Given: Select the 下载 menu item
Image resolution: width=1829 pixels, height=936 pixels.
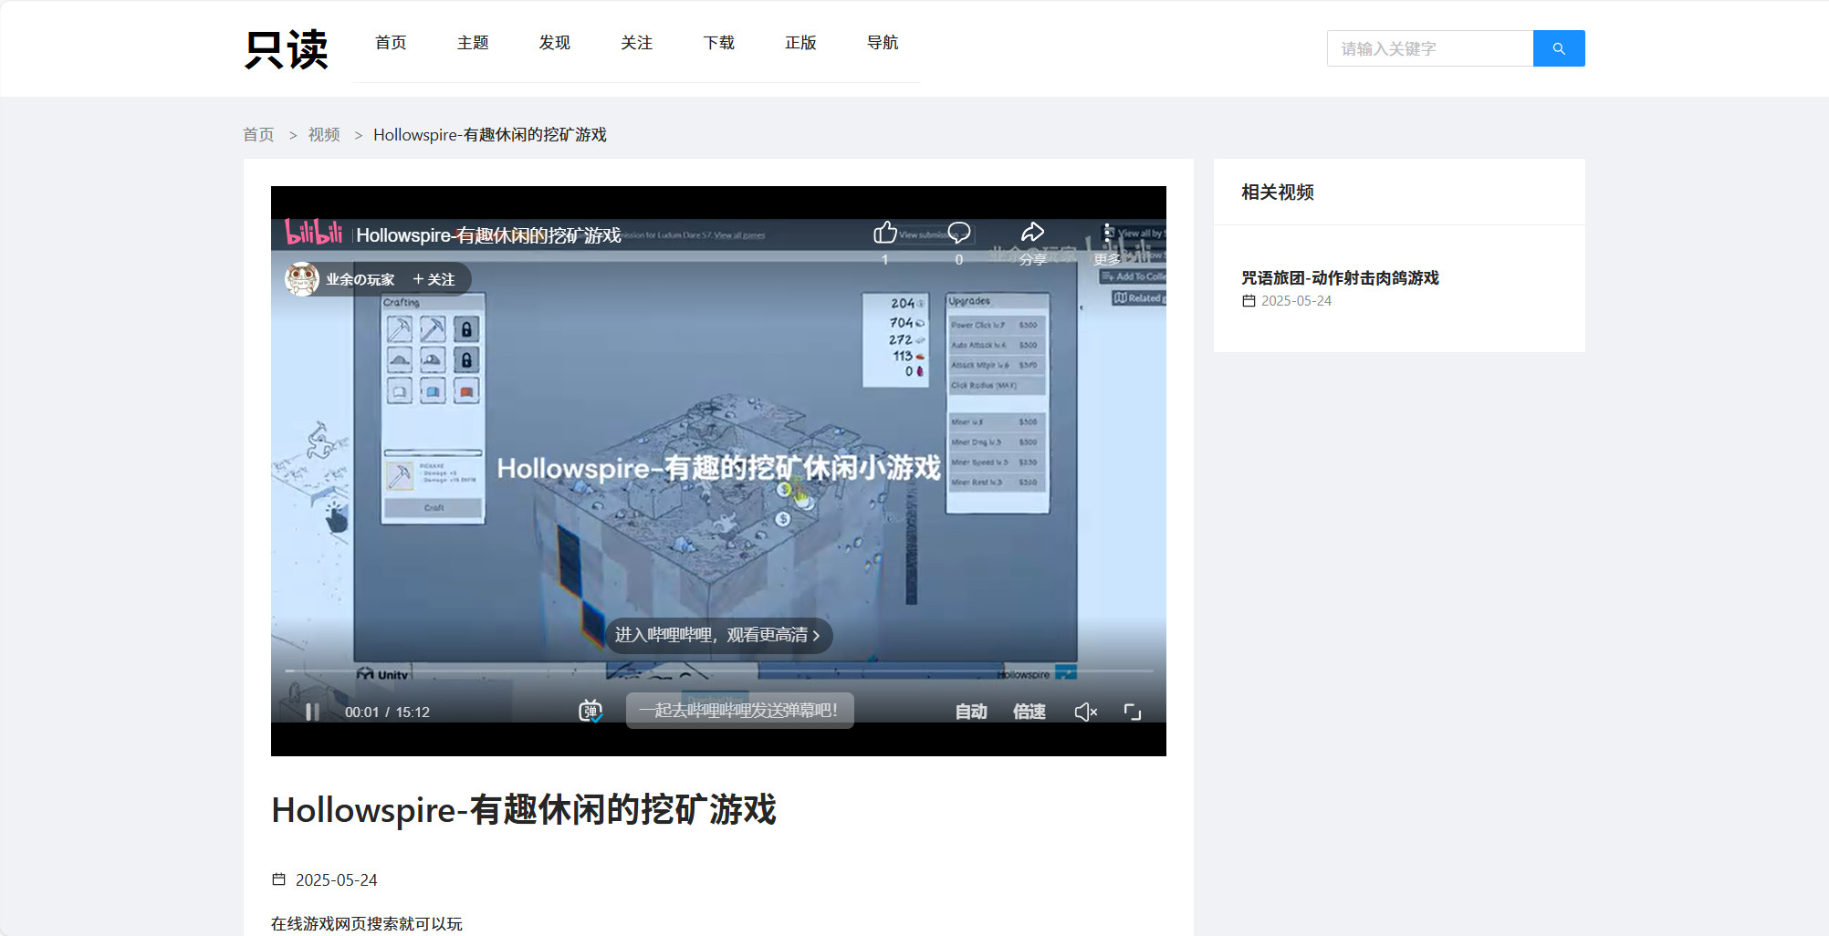Looking at the screenshot, I should (718, 43).
